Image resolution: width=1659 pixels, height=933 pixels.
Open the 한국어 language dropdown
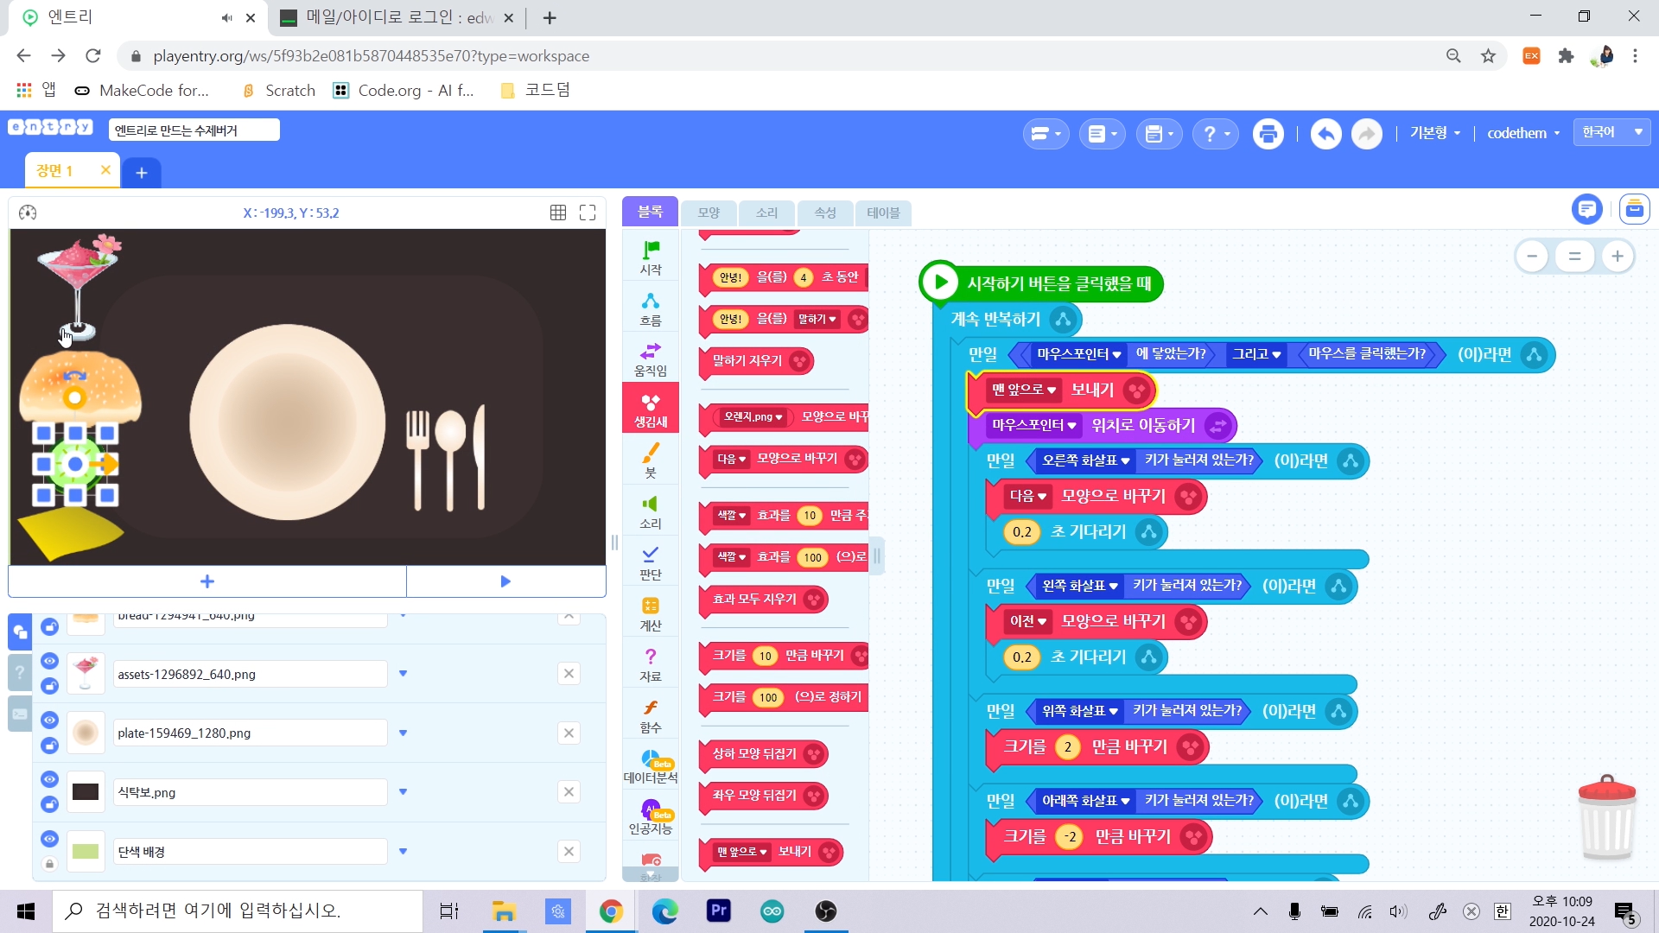pos(1611,132)
